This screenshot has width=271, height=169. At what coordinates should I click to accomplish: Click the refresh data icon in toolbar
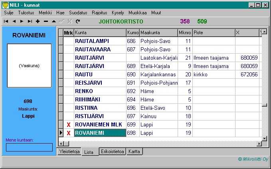tap(78, 21)
